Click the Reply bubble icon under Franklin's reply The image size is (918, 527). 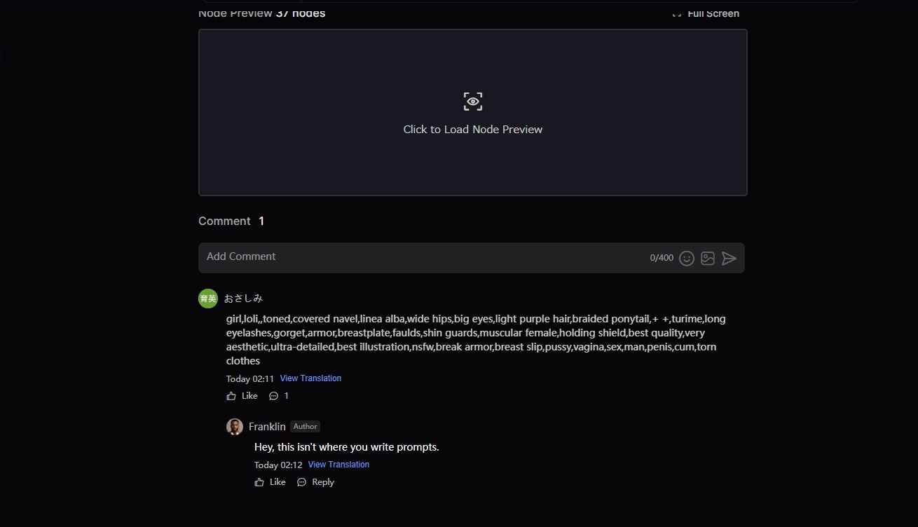[302, 482]
